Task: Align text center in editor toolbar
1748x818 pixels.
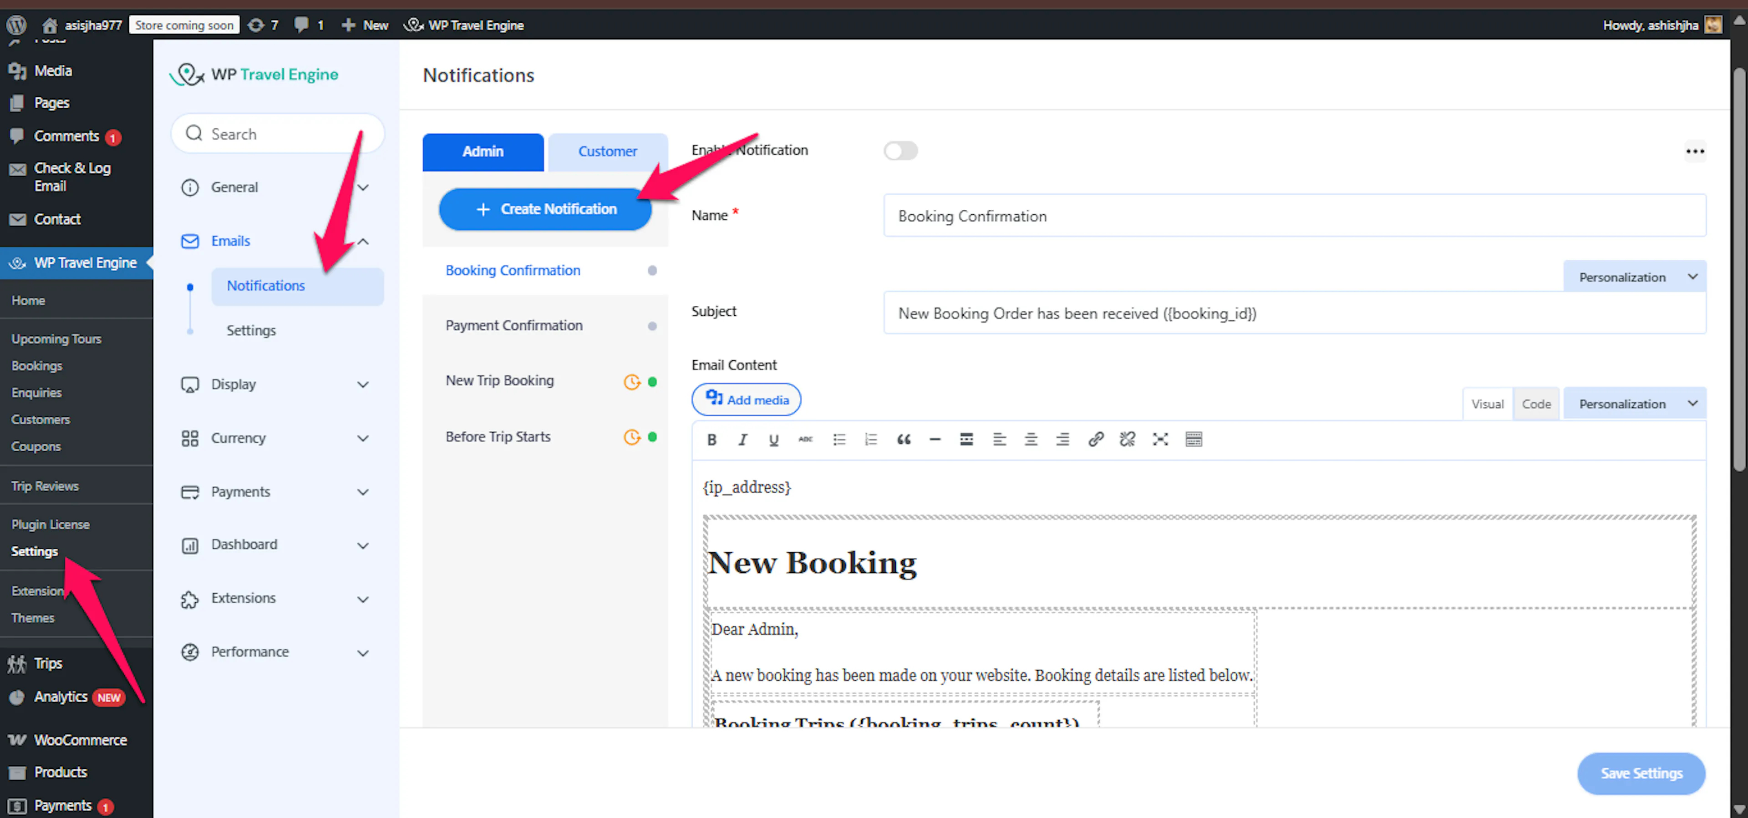Action: [1031, 439]
